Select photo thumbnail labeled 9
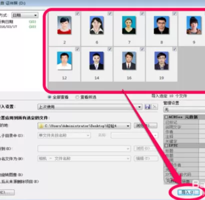205x200 pixels. pos(194,25)
